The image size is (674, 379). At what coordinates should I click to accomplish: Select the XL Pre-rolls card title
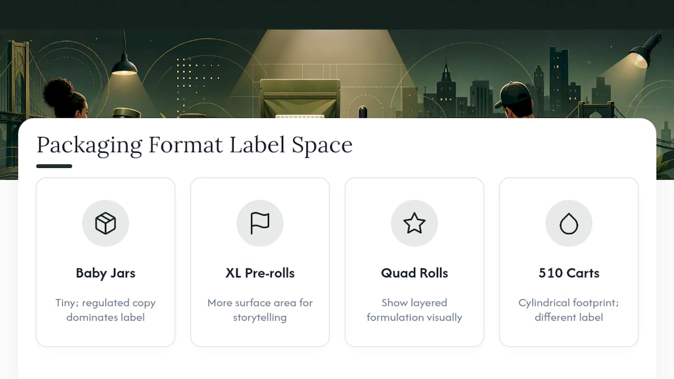[x=260, y=273]
